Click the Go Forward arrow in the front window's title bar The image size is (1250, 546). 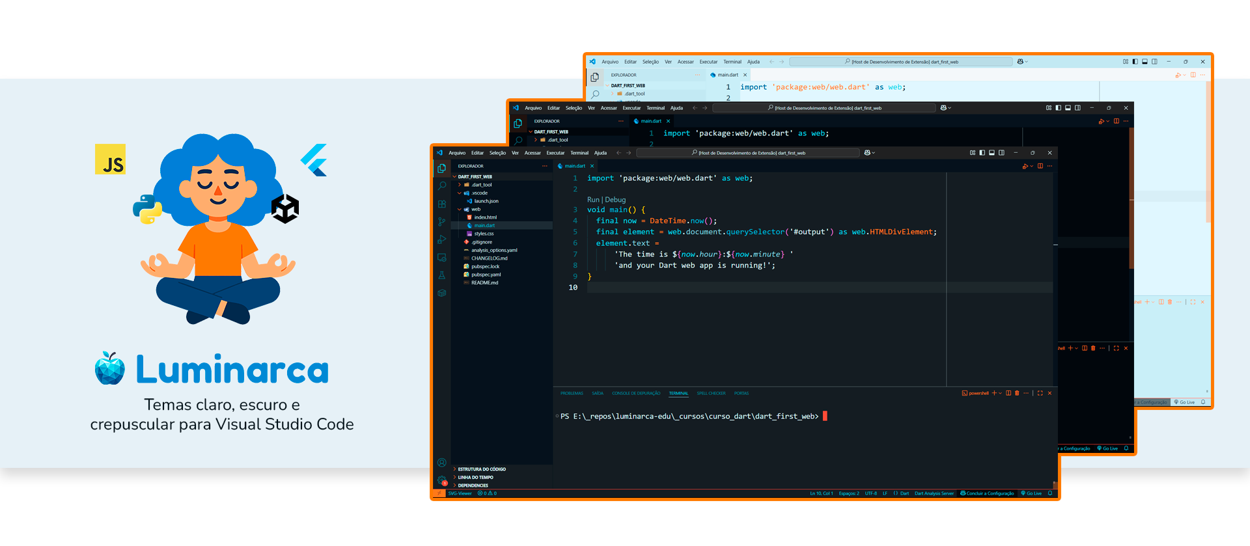click(x=628, y=153)
